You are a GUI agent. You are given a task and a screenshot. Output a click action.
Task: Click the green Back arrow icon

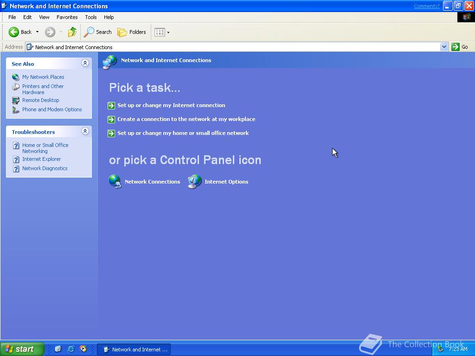click(13, 32)
